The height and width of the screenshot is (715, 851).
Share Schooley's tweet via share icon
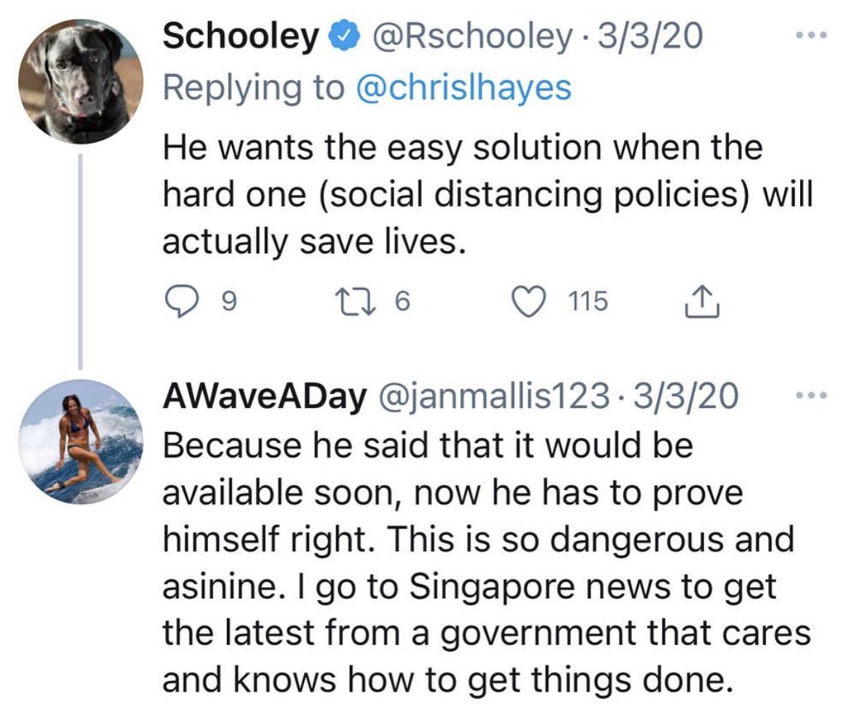[702, 301]
